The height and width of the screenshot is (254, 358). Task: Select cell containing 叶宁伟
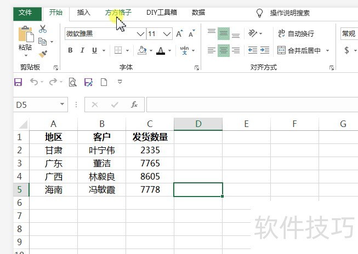click(x=102, y=150)
